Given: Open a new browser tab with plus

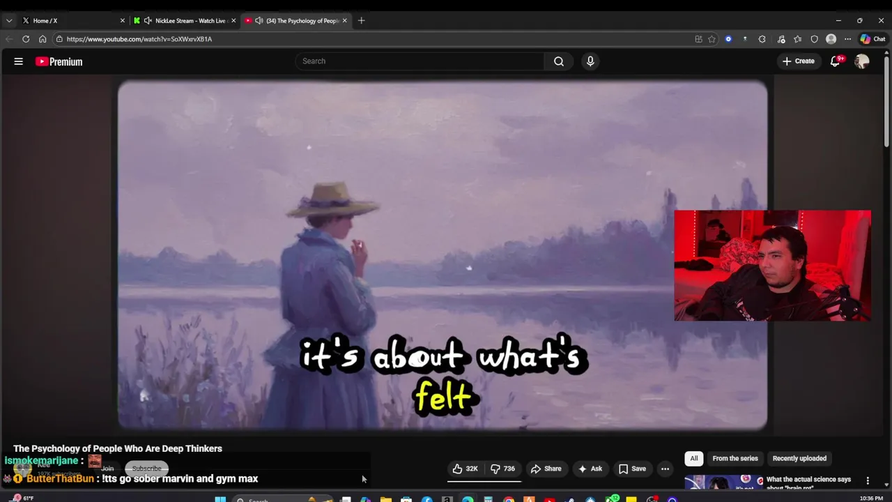Looking at the screenshot, I should (x=361, y=20).
